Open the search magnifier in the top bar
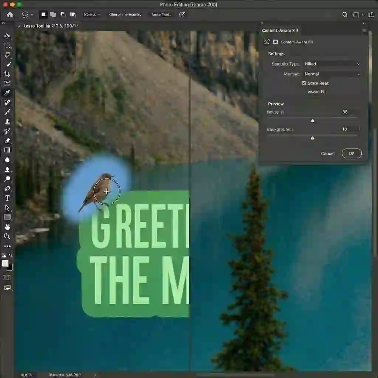This screenshot has width=378, height=378. tap(345, 15)
